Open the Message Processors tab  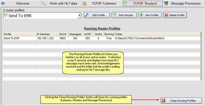click(x=184, y=3)
